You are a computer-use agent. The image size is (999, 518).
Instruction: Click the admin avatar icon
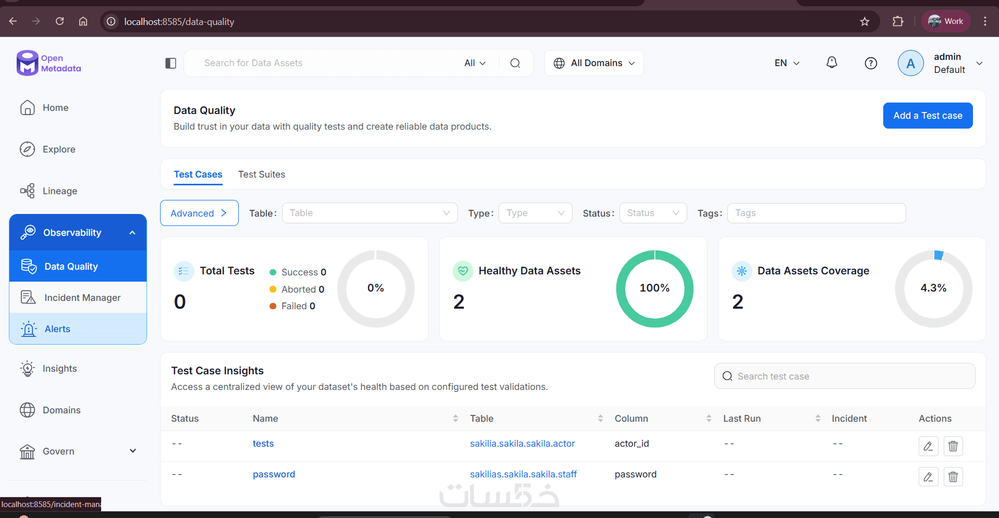(x=910, y=63)
